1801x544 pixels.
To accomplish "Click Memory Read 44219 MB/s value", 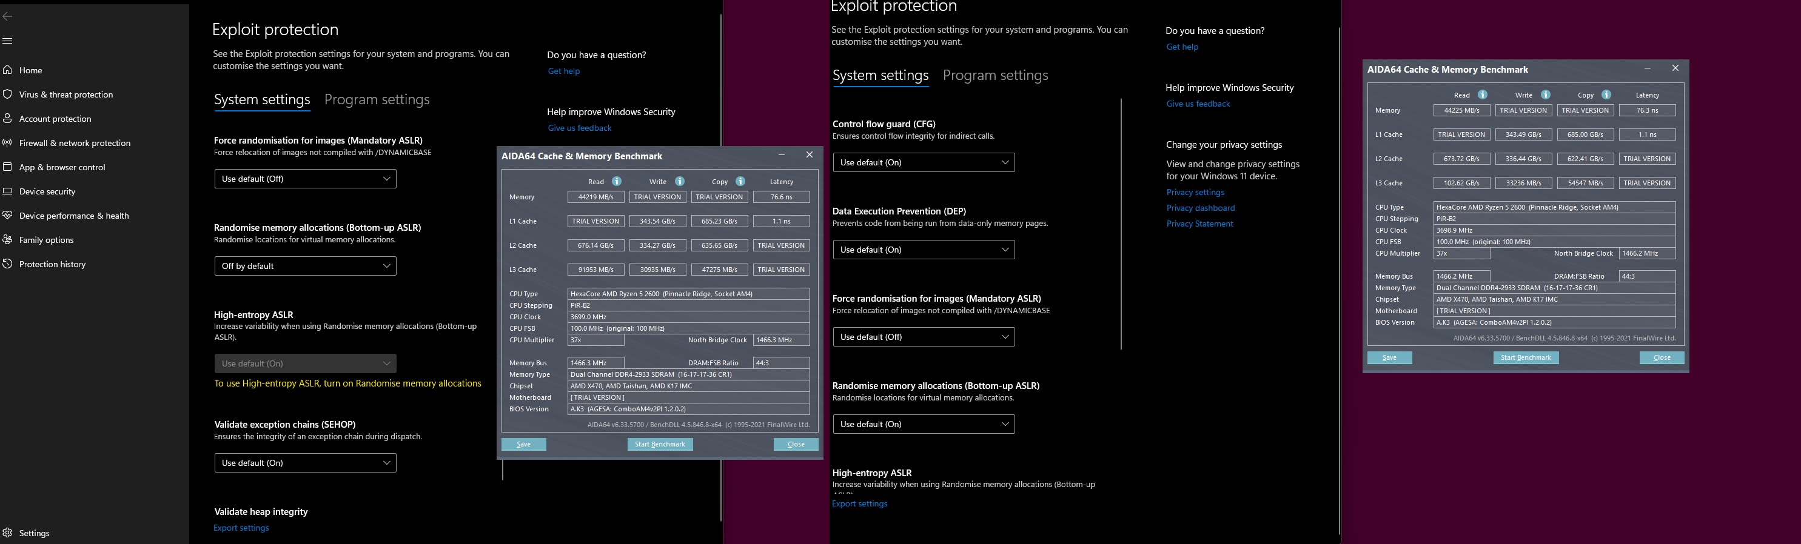I will coord(596,197).
